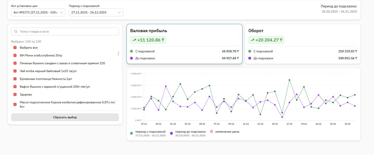This screenshot has width=374, height=155.
Task: Click the 27.11 x-axis date label
Action: (144, 124)
